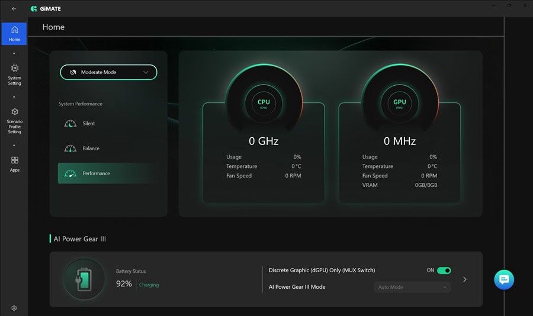
Task: Click the Home icon in sidebar
Action: (x=14, y=33)
